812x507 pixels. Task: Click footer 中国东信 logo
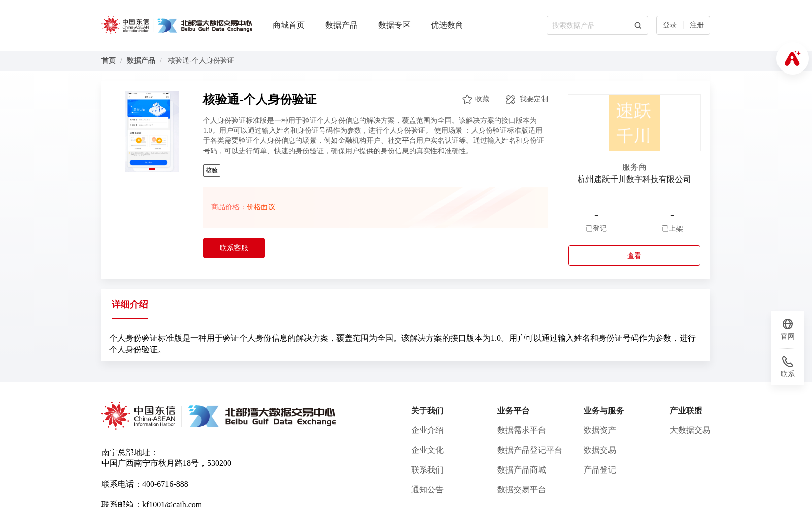pos(139,416)
